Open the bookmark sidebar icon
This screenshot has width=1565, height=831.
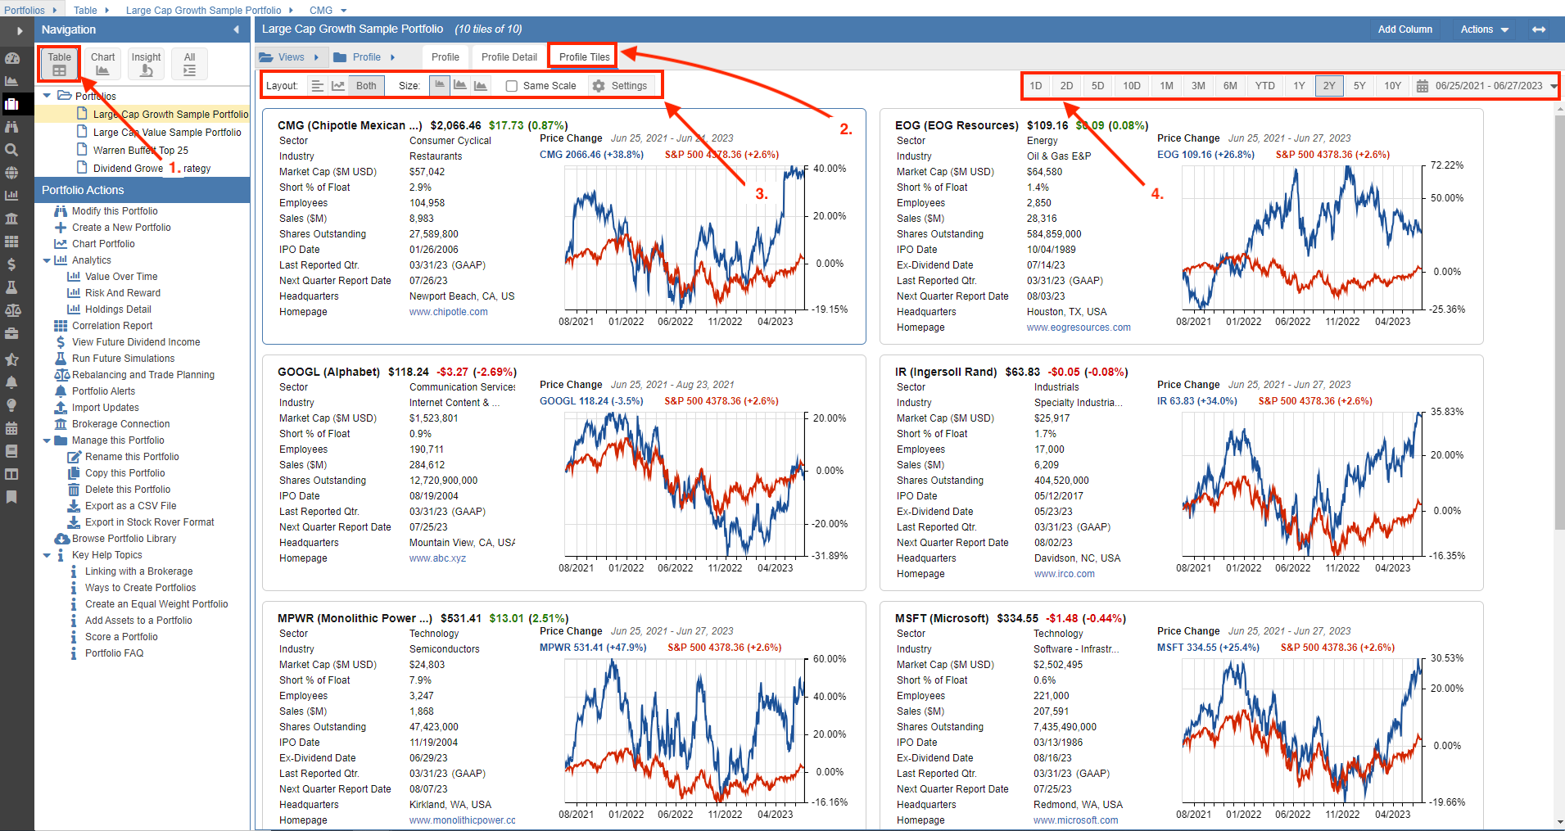point(11,497)
